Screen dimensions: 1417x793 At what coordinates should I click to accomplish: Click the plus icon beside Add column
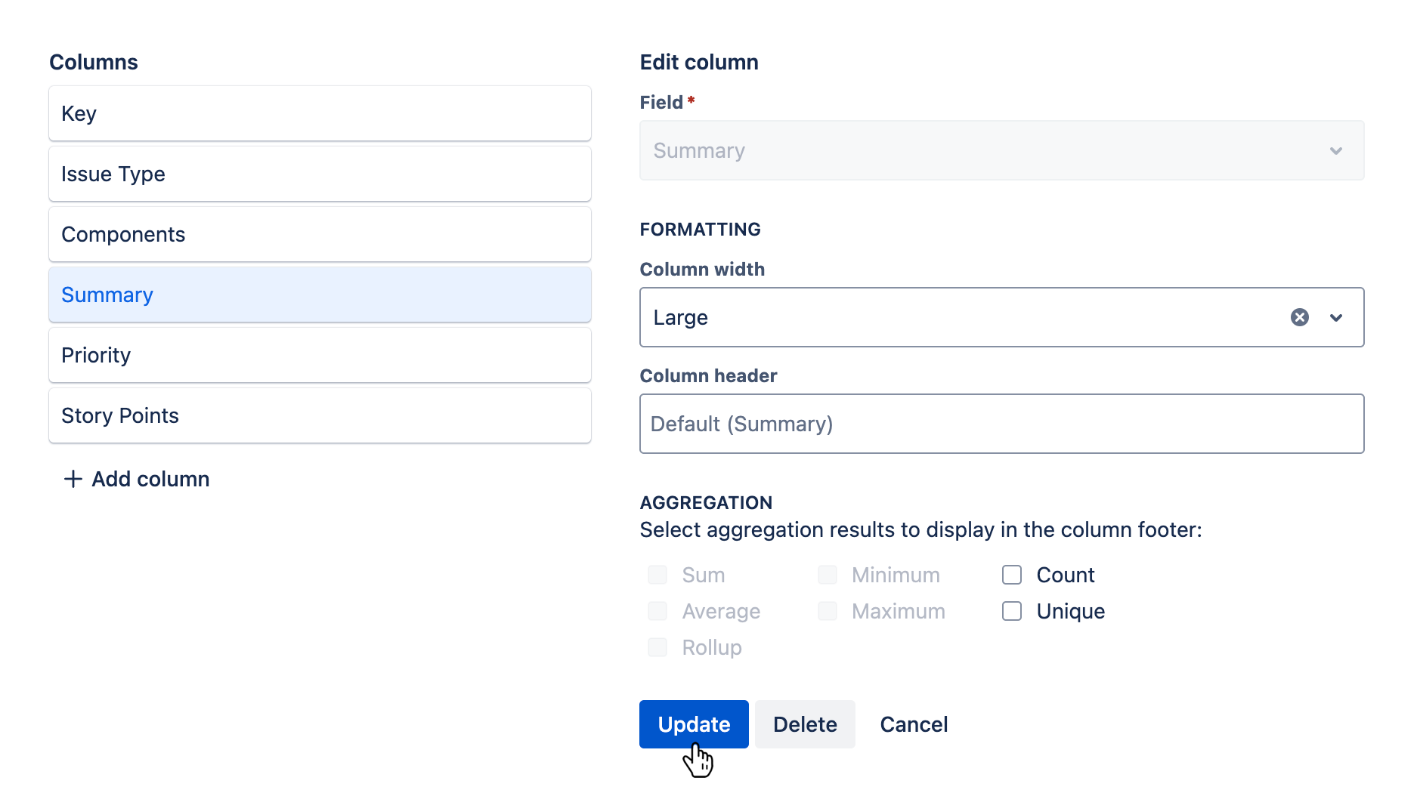(x=73, y=479)
